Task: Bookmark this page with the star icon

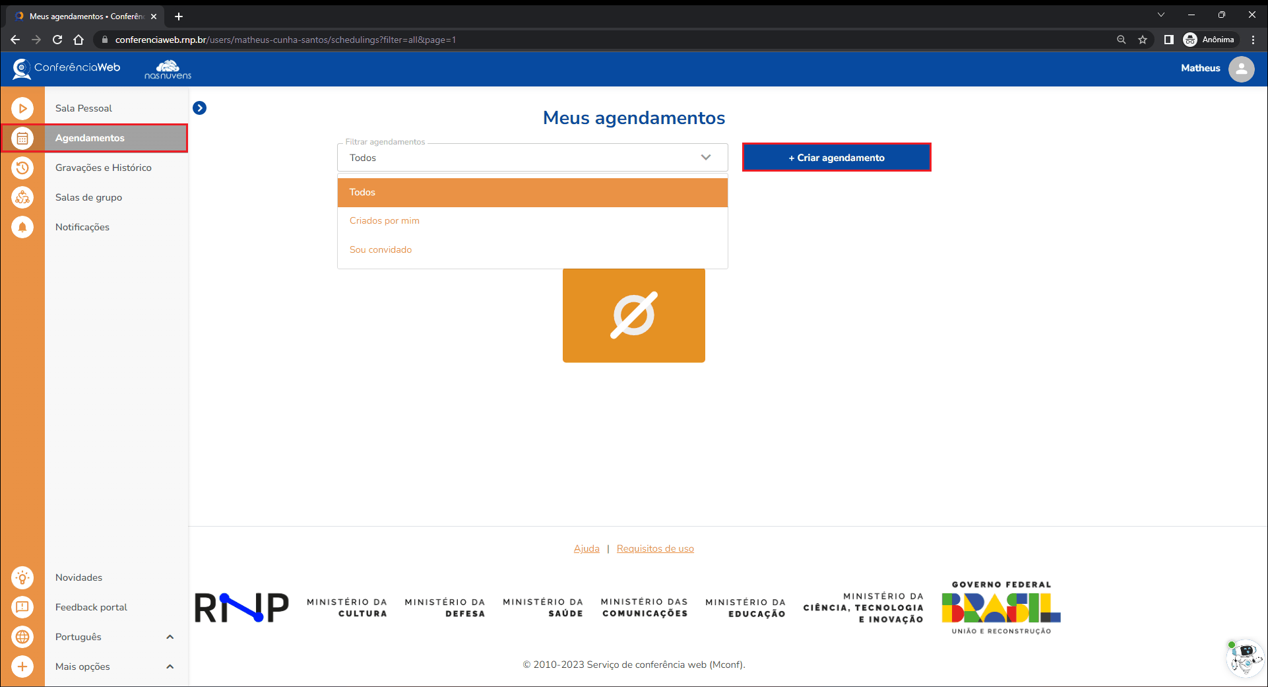Action: pyautogui.click(x=1143, y=40)
